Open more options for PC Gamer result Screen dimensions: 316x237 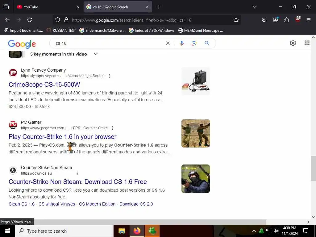pyautogui.click(x=112, y=128)
